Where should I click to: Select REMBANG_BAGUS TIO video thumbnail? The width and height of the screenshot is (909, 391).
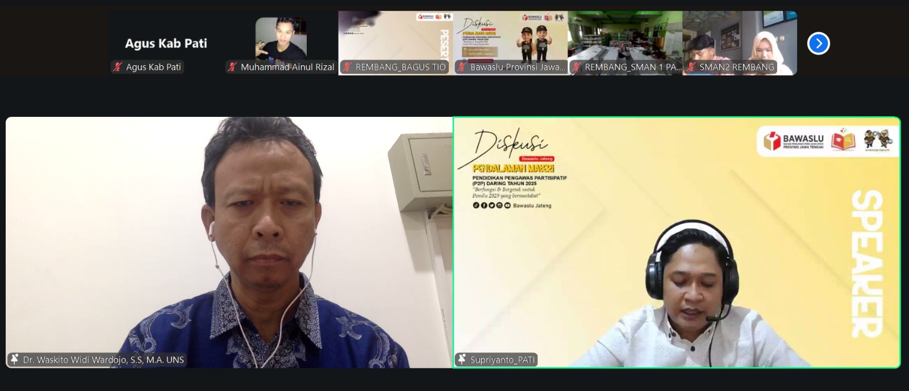click(396, 43)
